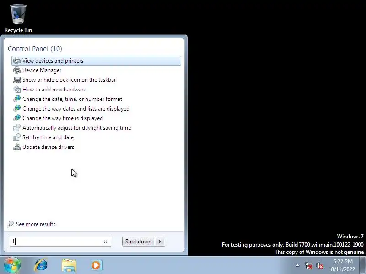Open Update device drivers result
366x274 pixels.
[x=96, y=147]
